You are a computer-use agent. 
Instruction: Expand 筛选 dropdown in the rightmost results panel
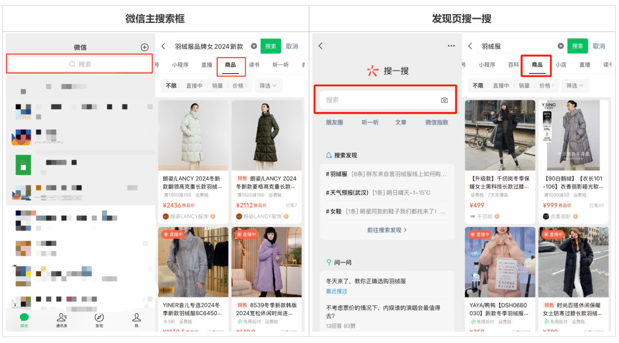(574, 86)
